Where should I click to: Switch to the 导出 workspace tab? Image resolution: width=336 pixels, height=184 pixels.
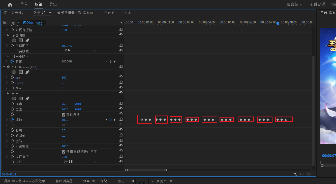[x=53, y=5]
